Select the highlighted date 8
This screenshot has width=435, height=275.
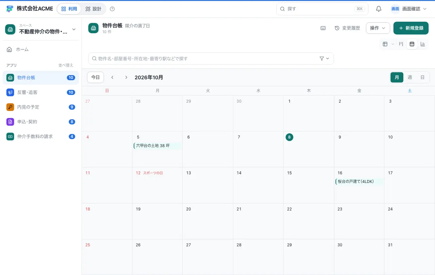[x=289, y=137]
